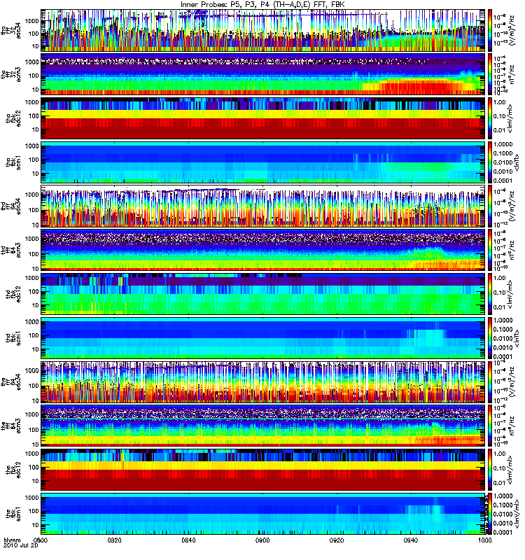Click the '2010 Jul 20' date label
Screen dimensions: 525x560
coord(21,546)
